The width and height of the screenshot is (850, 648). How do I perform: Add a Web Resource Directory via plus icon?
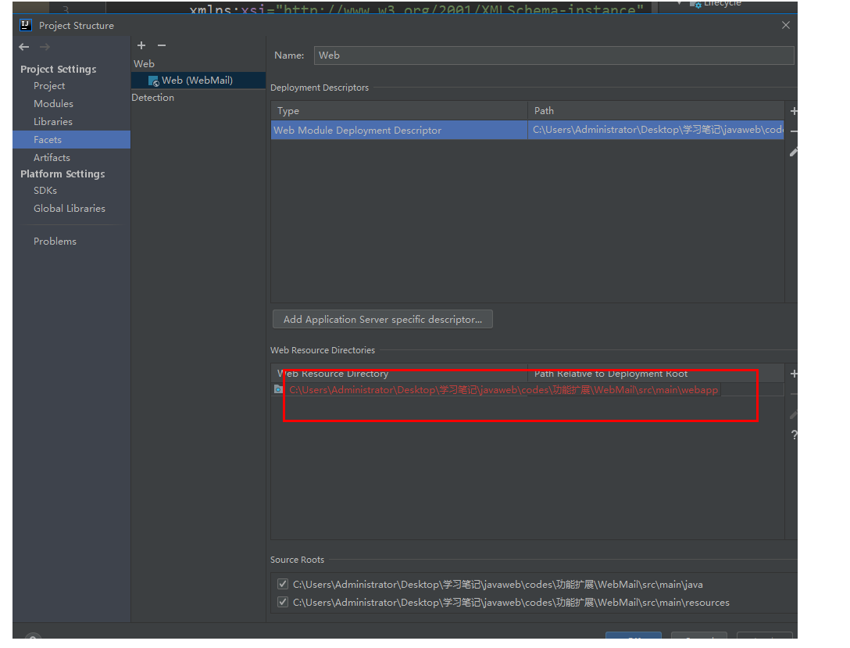coord(794,374)
